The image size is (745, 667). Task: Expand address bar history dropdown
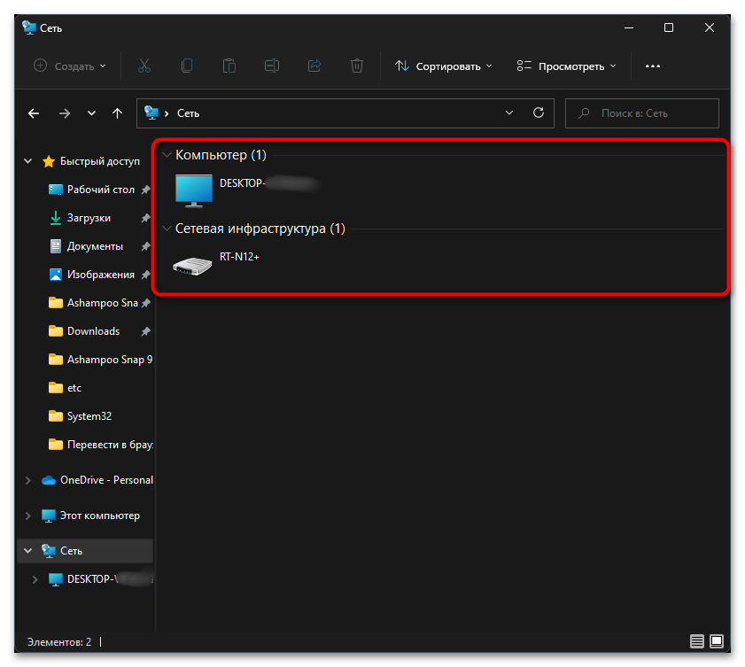(x=509, y=113)
